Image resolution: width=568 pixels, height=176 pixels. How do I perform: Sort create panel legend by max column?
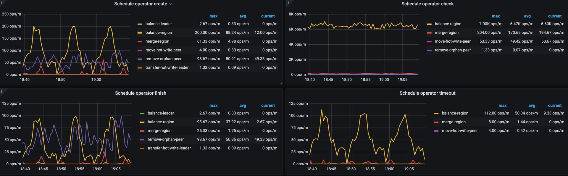213,16
